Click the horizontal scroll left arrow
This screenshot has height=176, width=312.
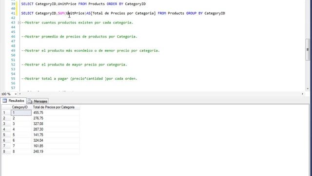click(x=20, y=94)
